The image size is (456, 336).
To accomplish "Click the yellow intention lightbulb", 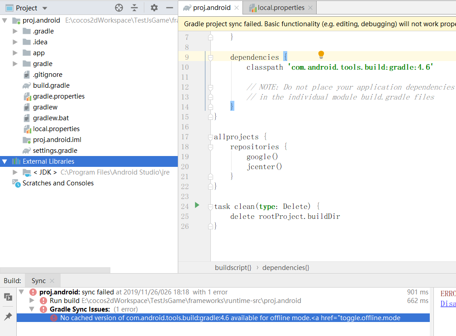I will click(321, 55).
